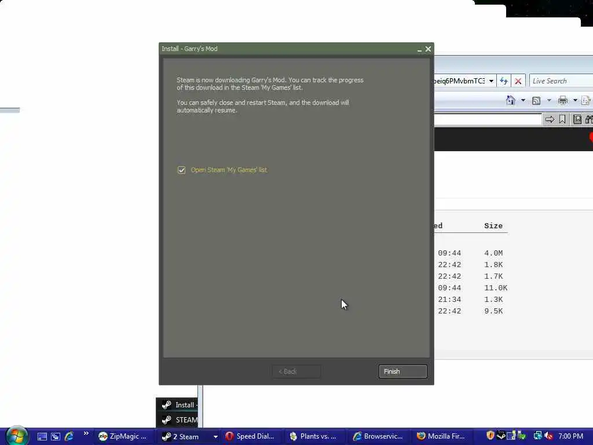Image resolution: width=593 pixels, height=445 pixels.
Task: Click the network computers tray icon
Action: [x=511, y=436]
